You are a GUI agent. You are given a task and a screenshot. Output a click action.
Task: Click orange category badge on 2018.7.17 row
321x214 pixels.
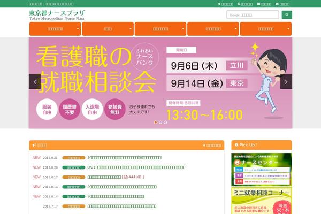74,207
